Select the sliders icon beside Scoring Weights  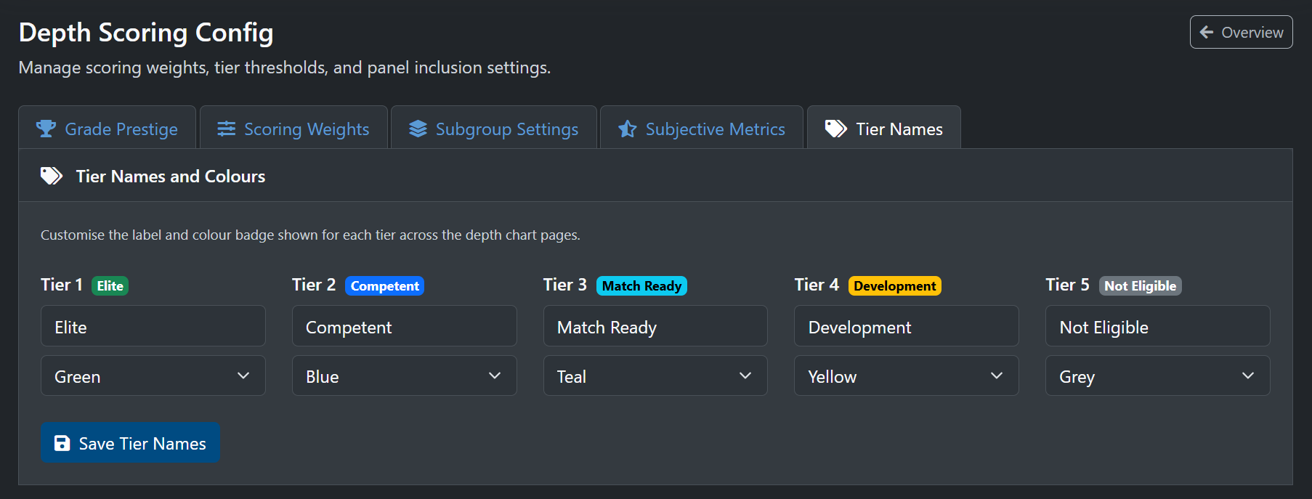[x=225, y=129]
